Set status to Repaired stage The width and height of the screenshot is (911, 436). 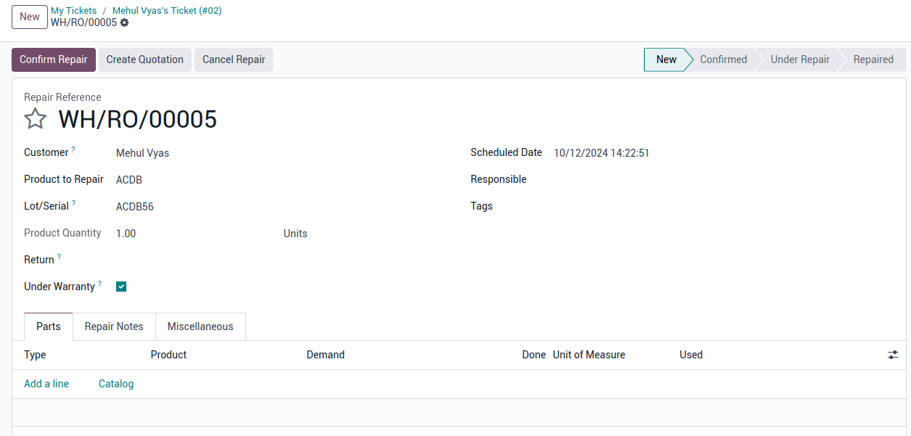(873, 59)
